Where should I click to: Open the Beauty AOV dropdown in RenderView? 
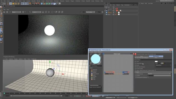tap(16, 12)
